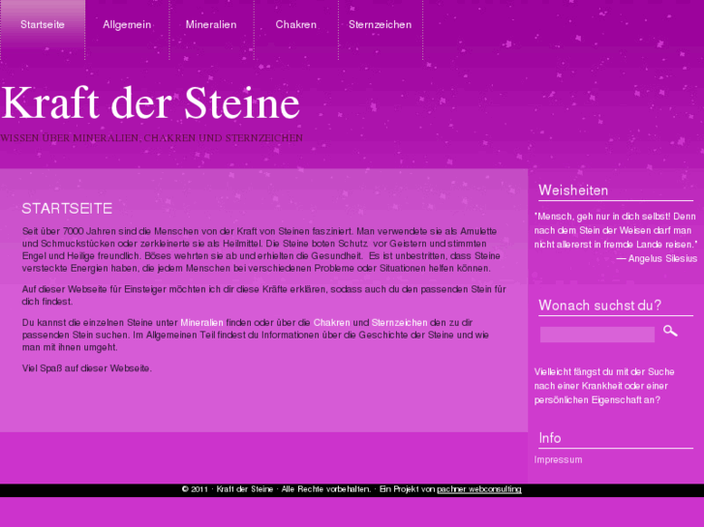Click the Wonach suchst du? heading
704x527 pixels.
tap(599, 305)
